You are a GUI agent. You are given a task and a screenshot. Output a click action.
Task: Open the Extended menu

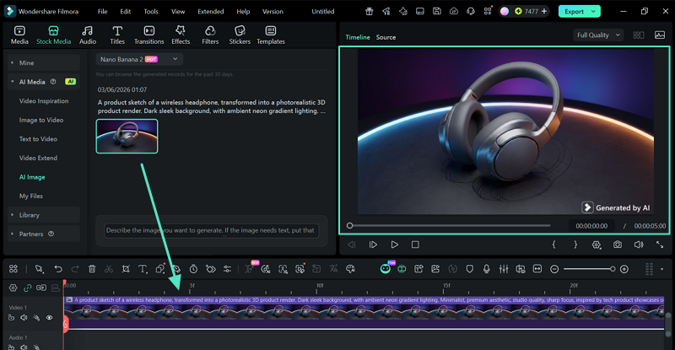[210, 12]
